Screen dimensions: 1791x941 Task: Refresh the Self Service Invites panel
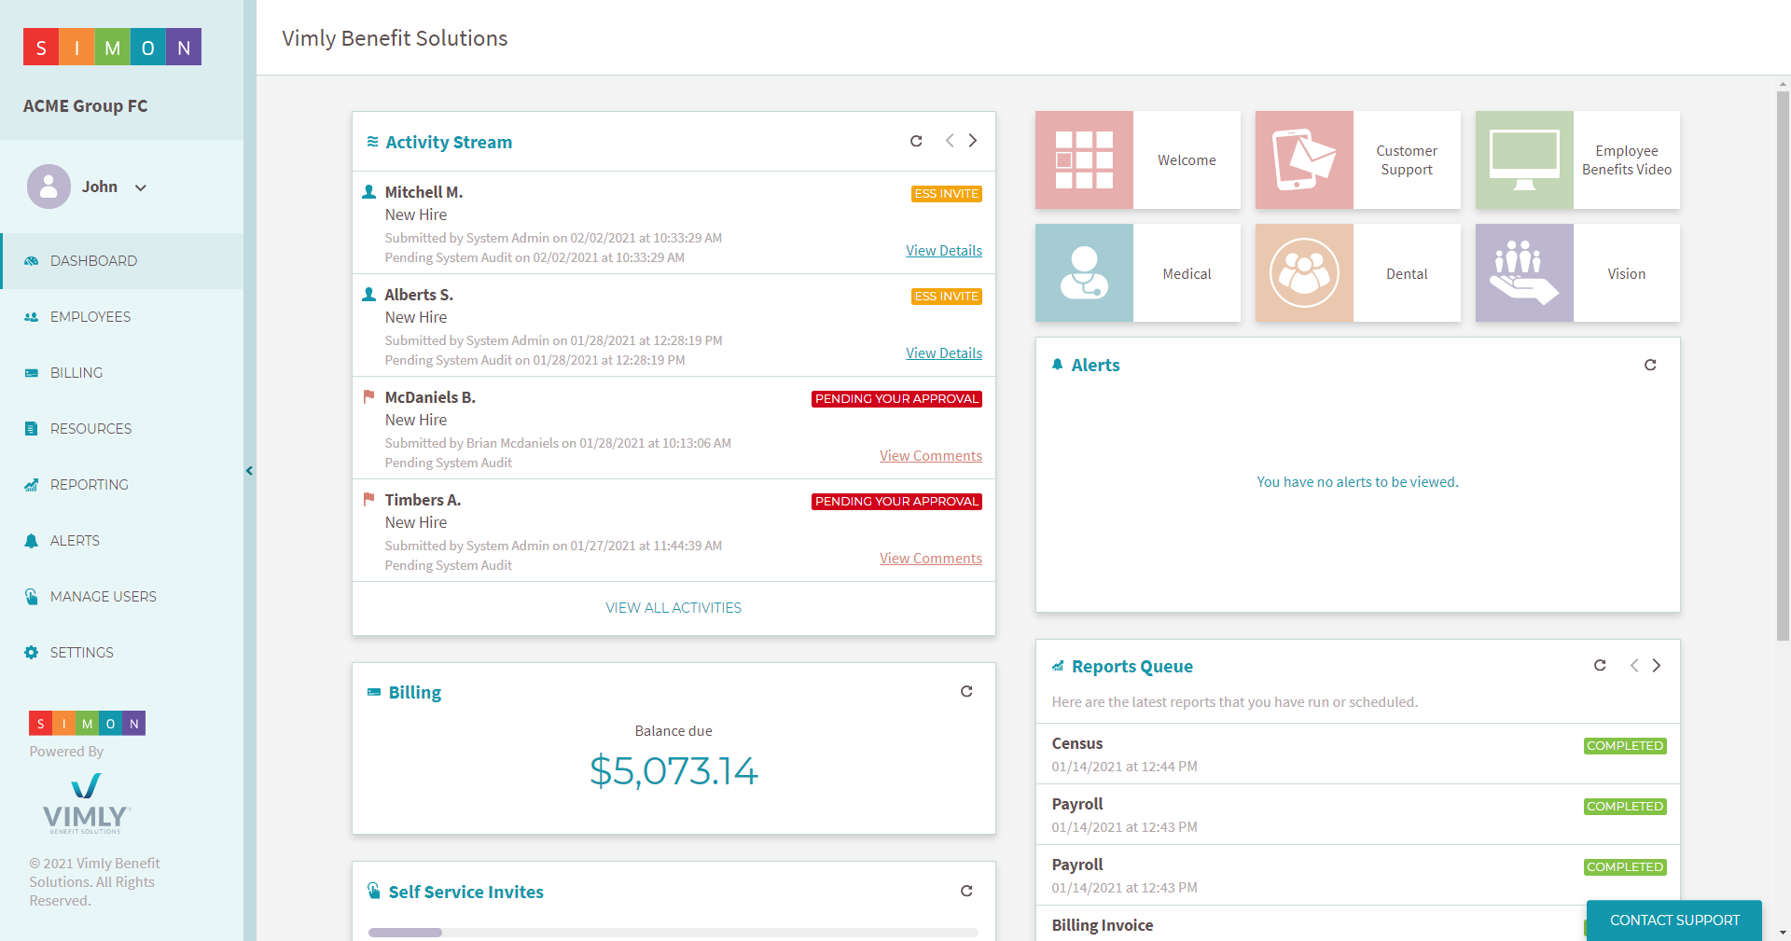(x=966, y=891)
